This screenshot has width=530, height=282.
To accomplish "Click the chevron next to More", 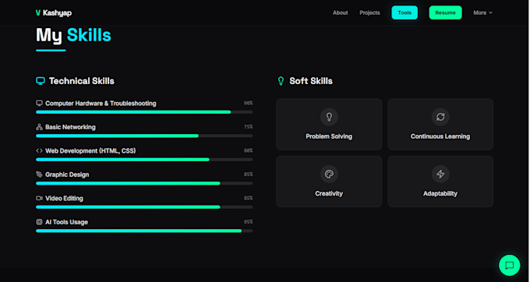I will tap(490, 12).
